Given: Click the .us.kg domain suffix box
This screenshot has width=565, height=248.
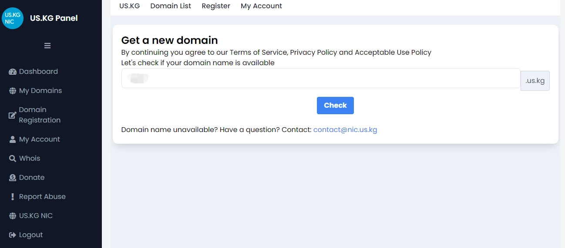Looking at the screenshot, I should pos(535,81).
